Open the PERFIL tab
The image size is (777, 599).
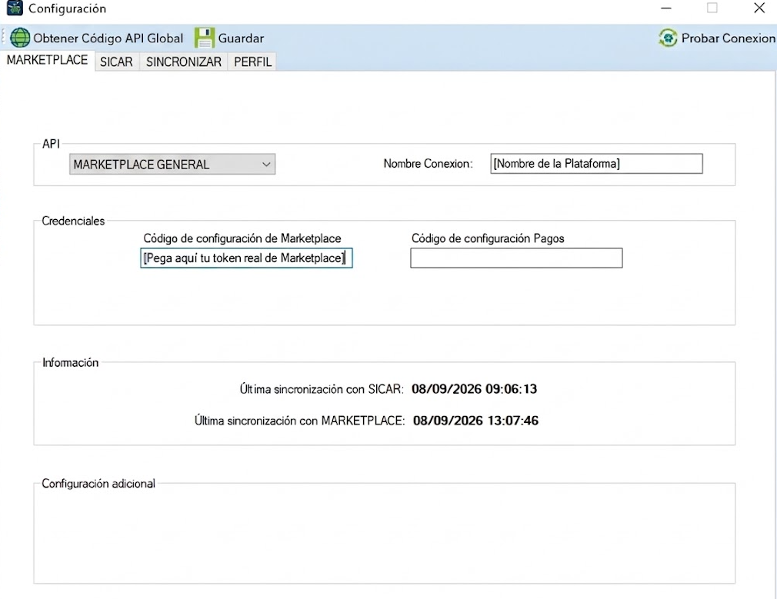(253, 62)
